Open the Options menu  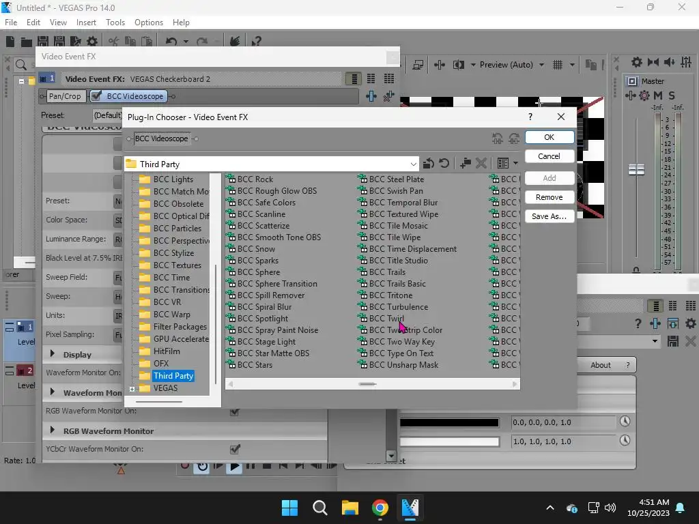[148, 23]
